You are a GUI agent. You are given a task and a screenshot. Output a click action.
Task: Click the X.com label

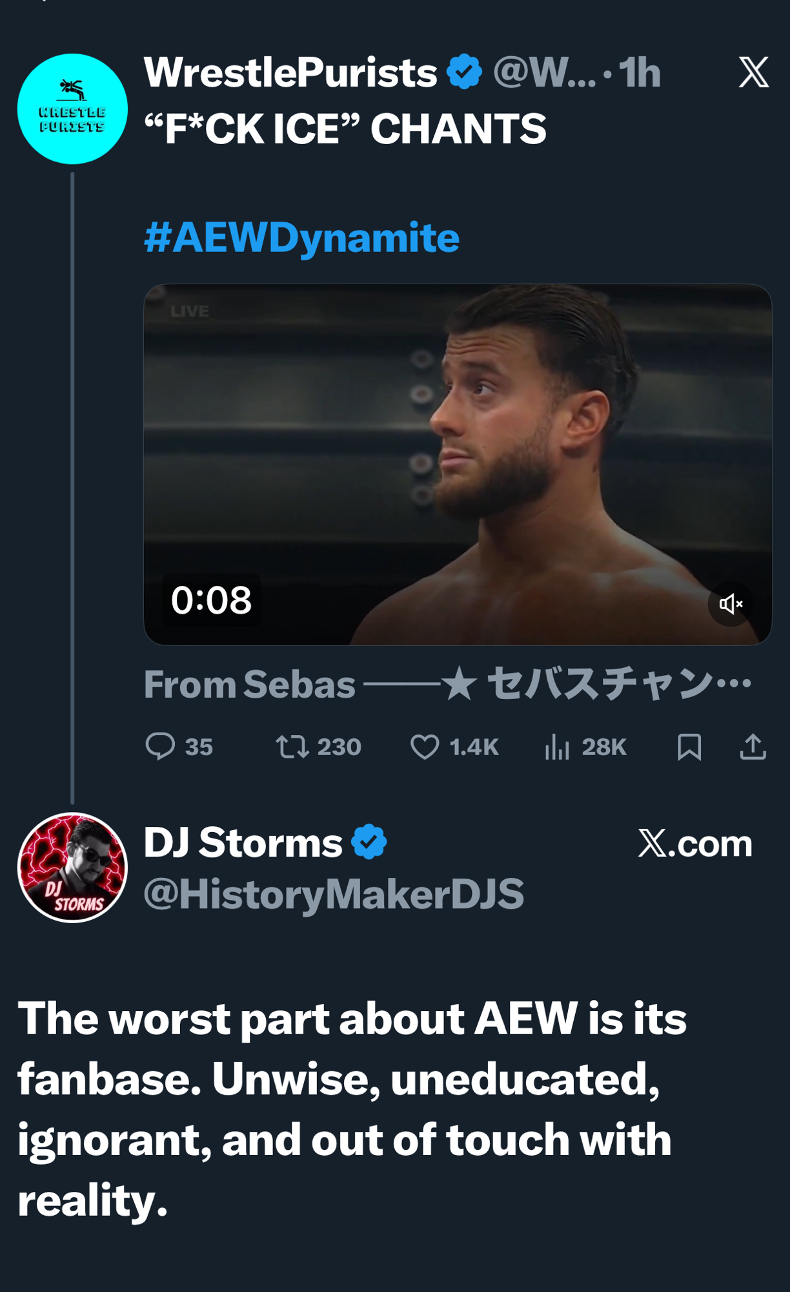click(694, 843)
